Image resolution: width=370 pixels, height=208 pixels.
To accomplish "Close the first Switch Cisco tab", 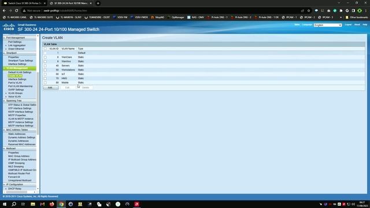I will coord(45,3).
